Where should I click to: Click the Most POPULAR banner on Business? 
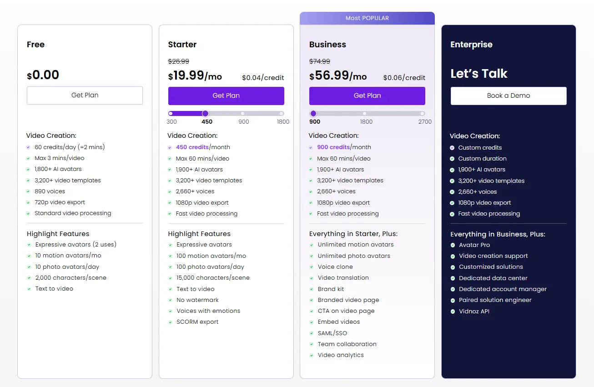(367, 18)
